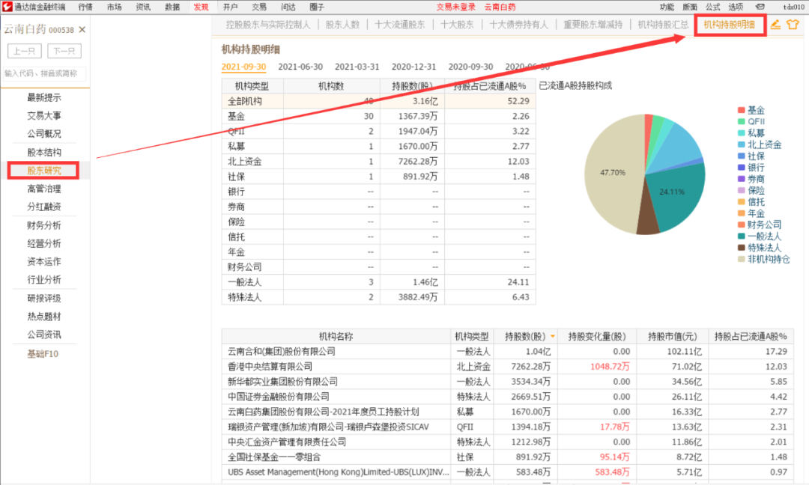Image resolution: width=809 pixels, height=485 pixels.
Task: Select the 2021-06-30 report date
Action: click(x=300, y=67)
